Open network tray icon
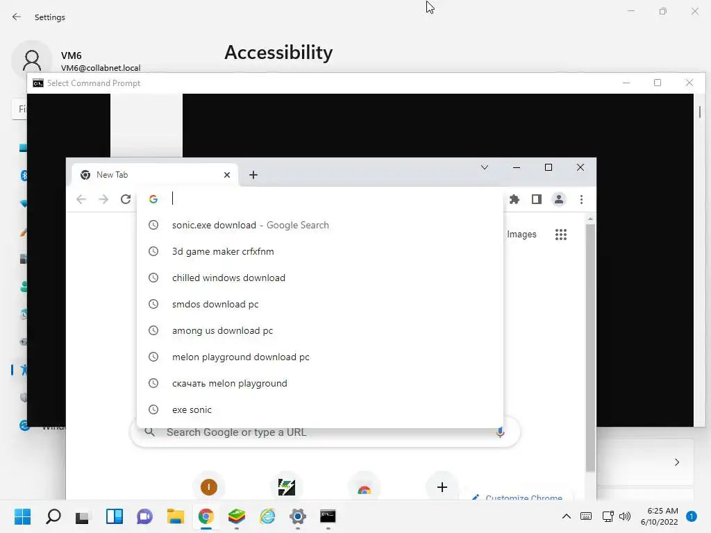 point(608,516)
